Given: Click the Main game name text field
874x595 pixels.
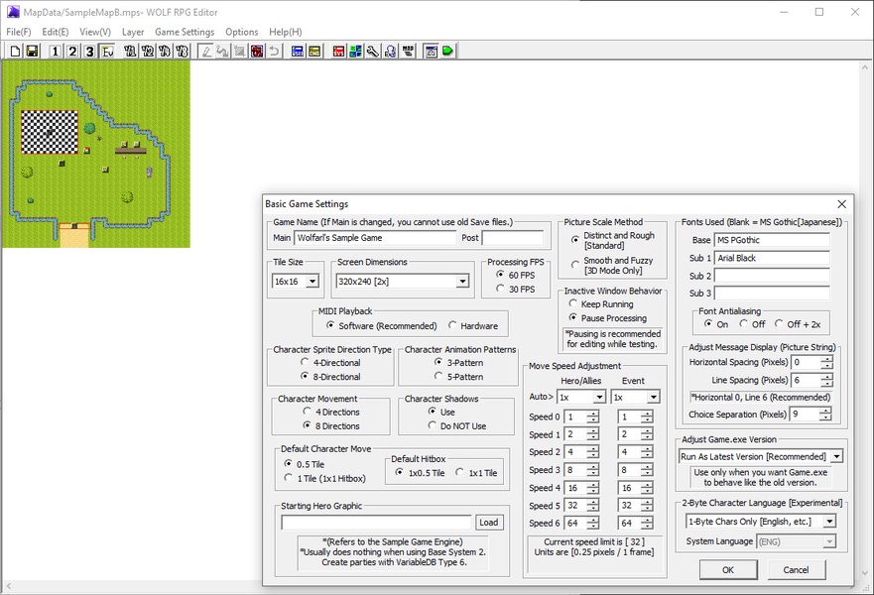Looking at the screenshot, I should coord(375,238).
